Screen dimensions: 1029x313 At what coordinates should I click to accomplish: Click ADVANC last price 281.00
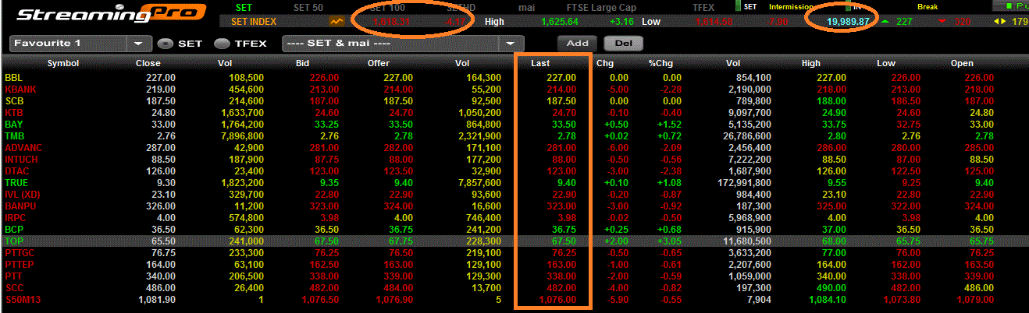(563, 148)
